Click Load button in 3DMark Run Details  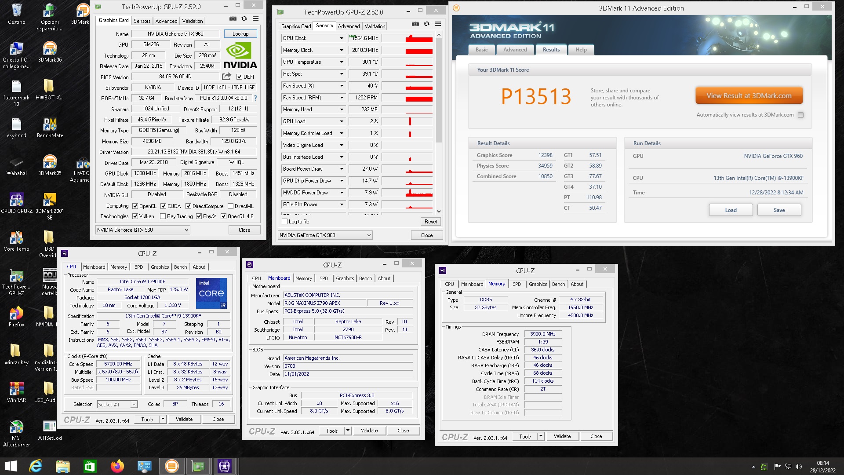731,210
